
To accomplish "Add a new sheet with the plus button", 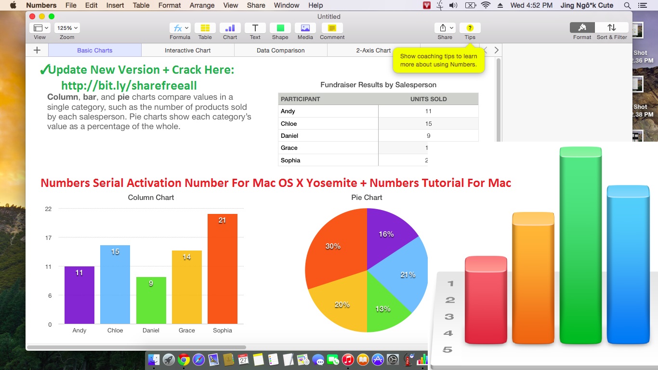I will (37, 50).
